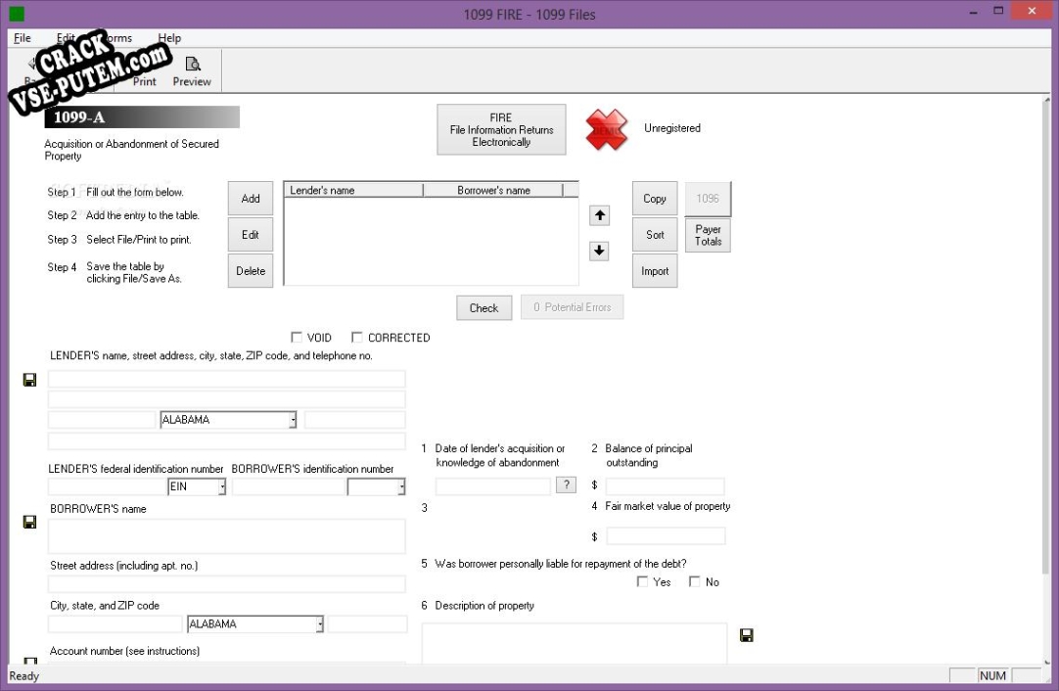1059x691 pixels.
Task: Click the first lender name input field
Action: coord(227,378)
